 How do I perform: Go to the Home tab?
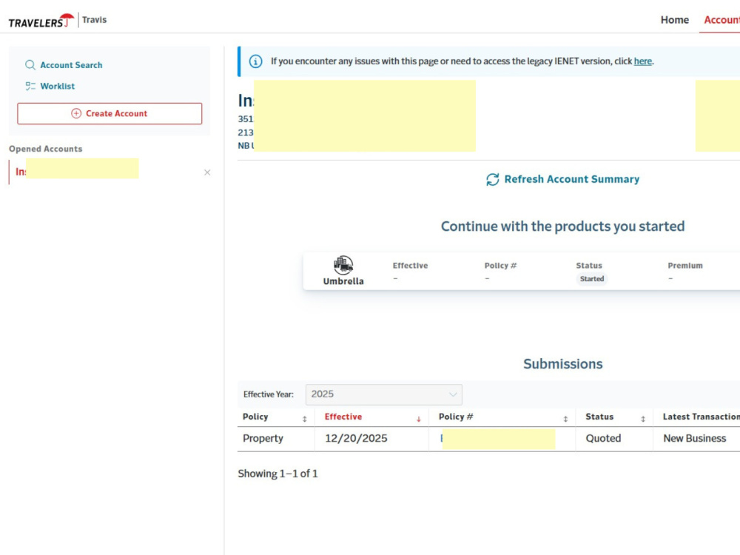[x=674, y=20]
